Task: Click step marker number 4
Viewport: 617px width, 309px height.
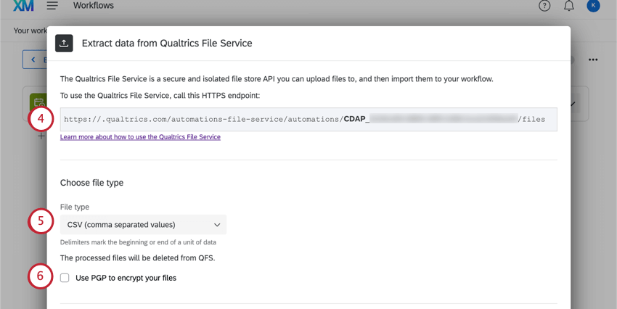Action: (x=41, y=118)
